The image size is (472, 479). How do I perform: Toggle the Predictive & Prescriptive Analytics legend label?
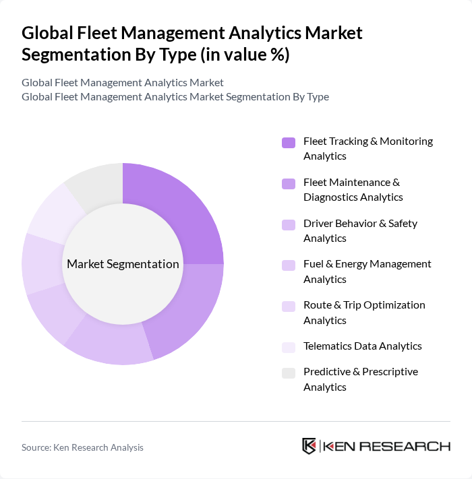pos(360,379)
